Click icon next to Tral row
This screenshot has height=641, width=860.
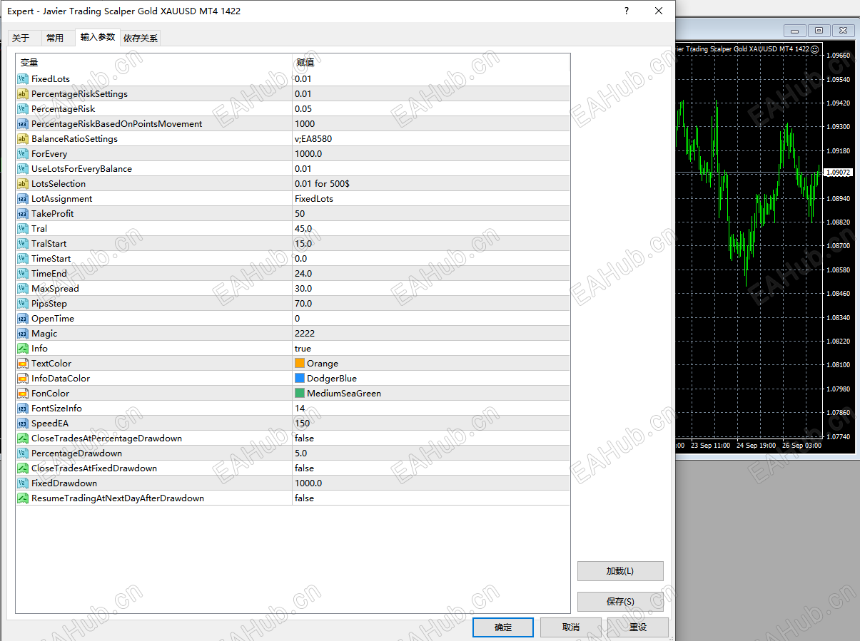(x=23, y=229)
